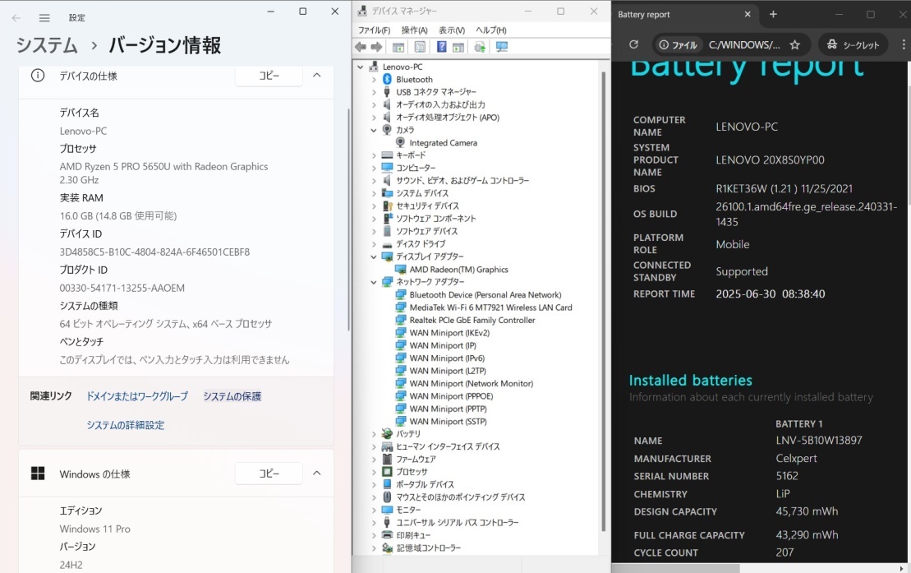Open the 操作(A) menu
The height and width of the screenshot is (573, 911).
[414, 30]
